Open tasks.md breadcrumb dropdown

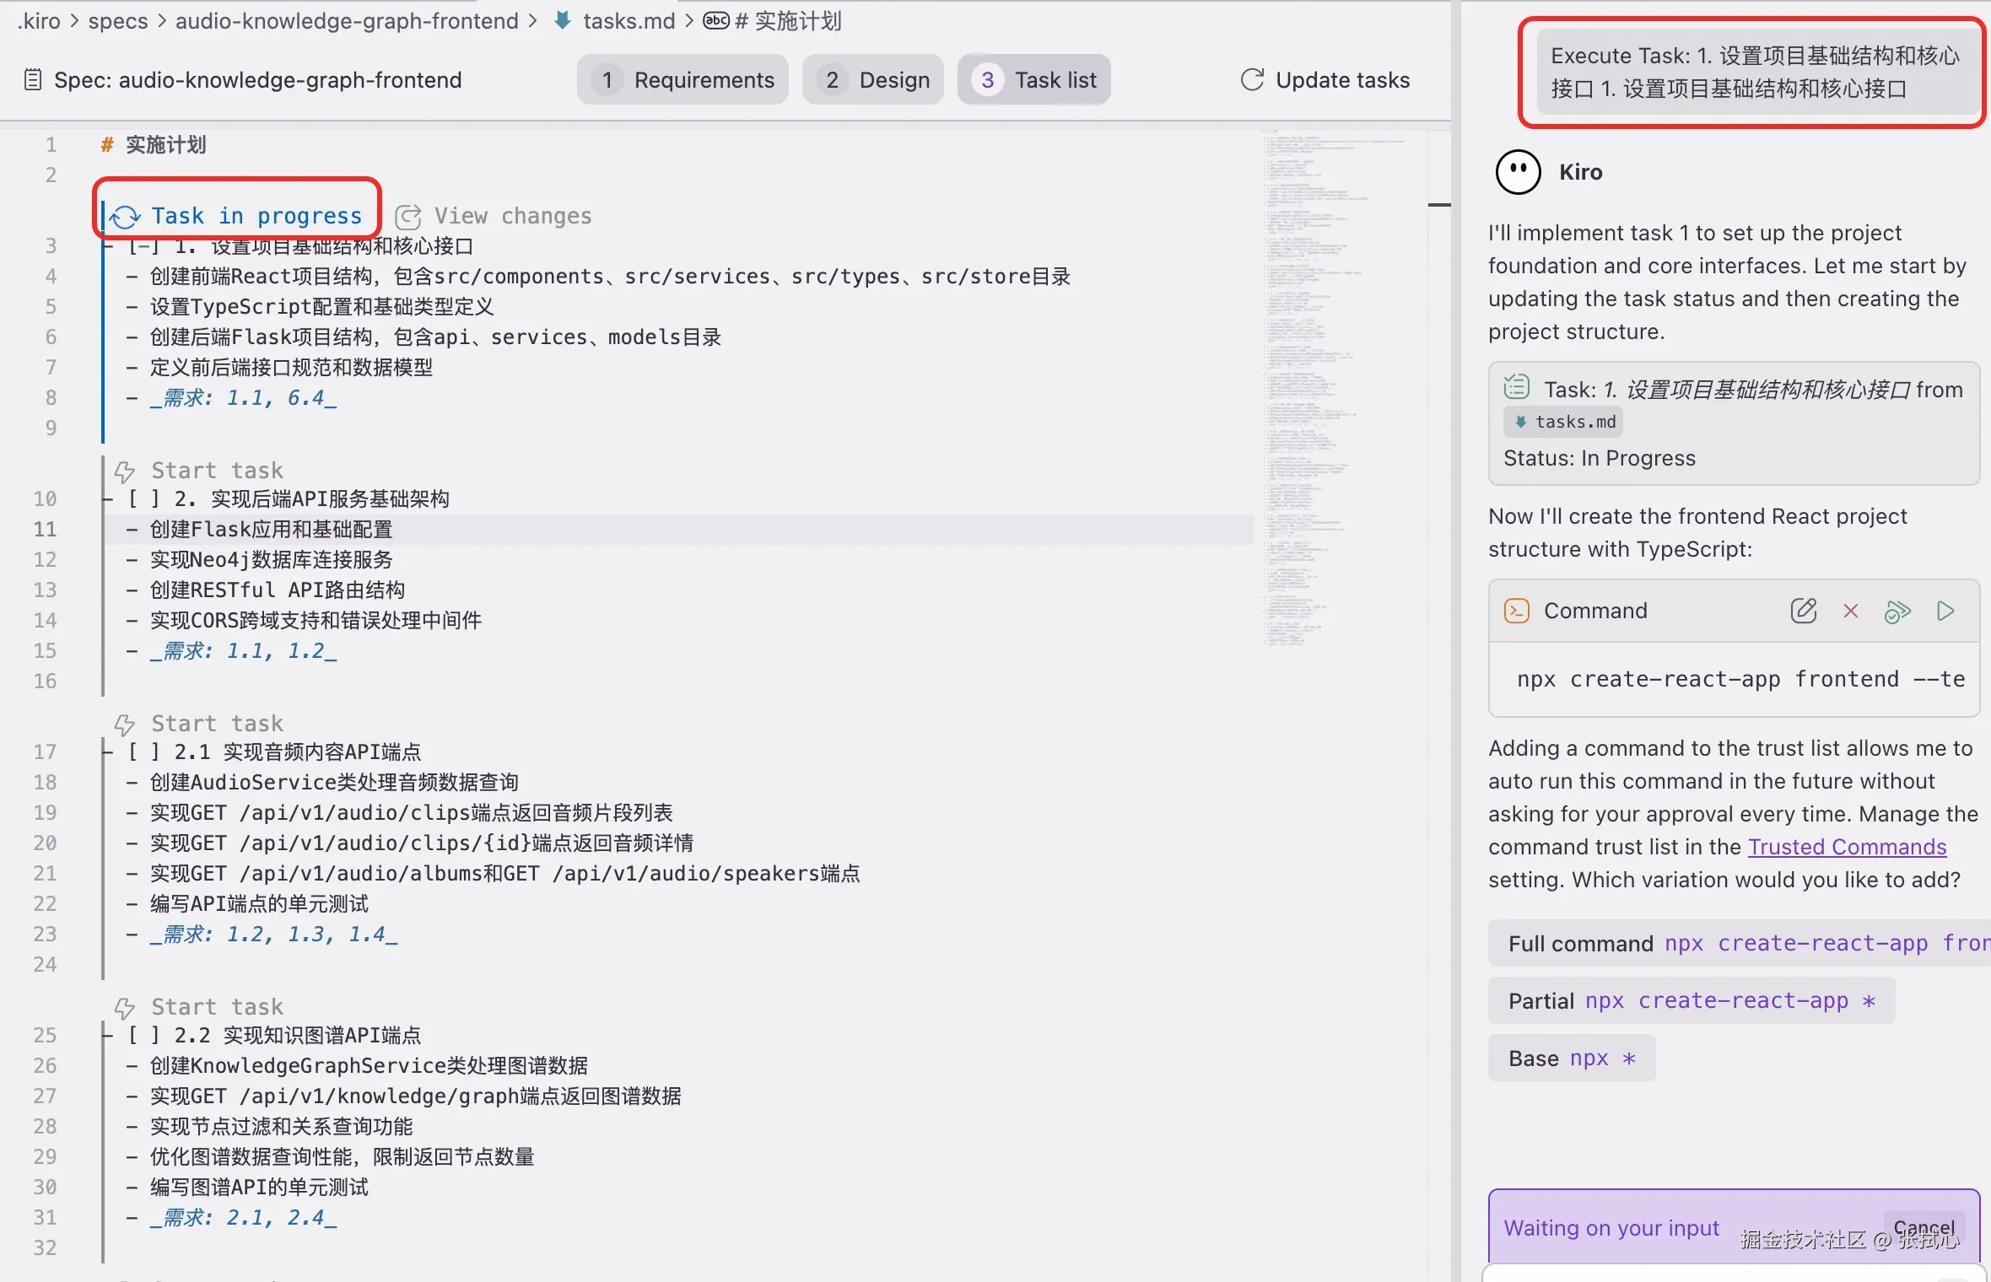coord(629,21)
